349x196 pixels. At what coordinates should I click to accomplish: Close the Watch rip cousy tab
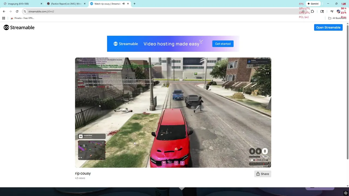pyautogui.click(x=128, y=4)
